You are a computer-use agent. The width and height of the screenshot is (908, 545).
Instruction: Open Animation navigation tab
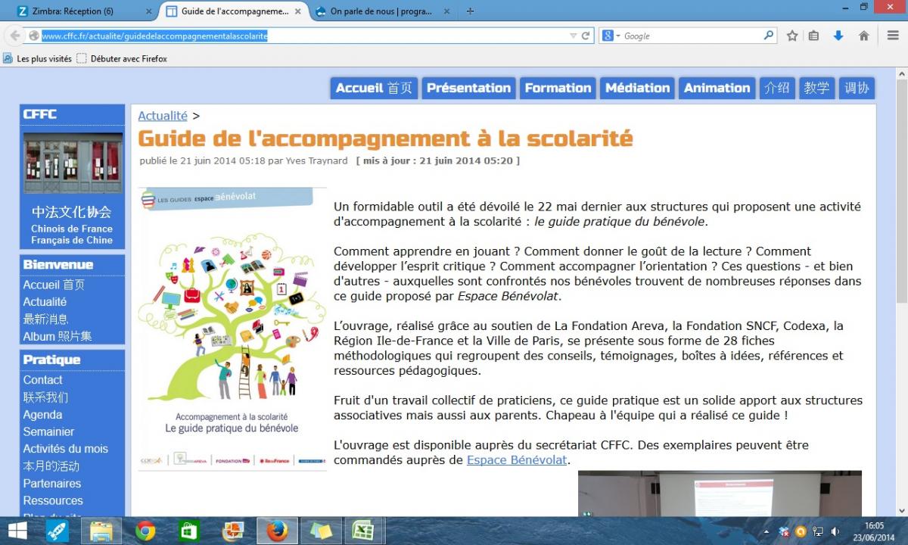click(x=717, y=88)
